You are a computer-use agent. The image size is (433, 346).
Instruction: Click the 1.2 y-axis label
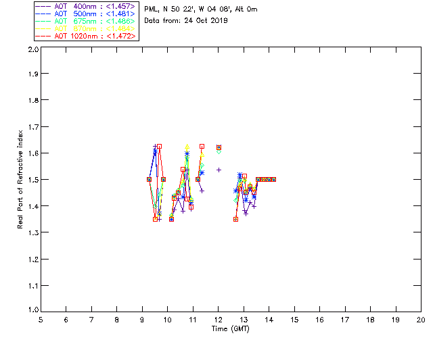click(33, 259)
